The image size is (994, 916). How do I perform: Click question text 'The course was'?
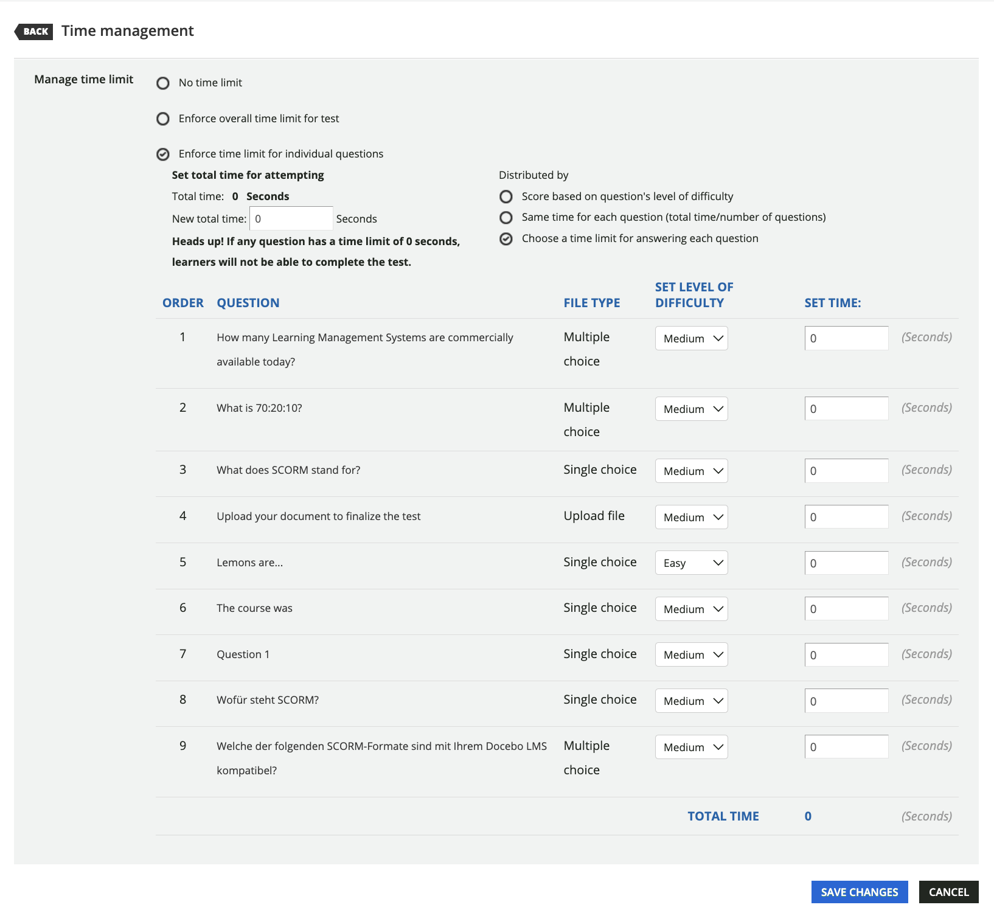(255, 608)
